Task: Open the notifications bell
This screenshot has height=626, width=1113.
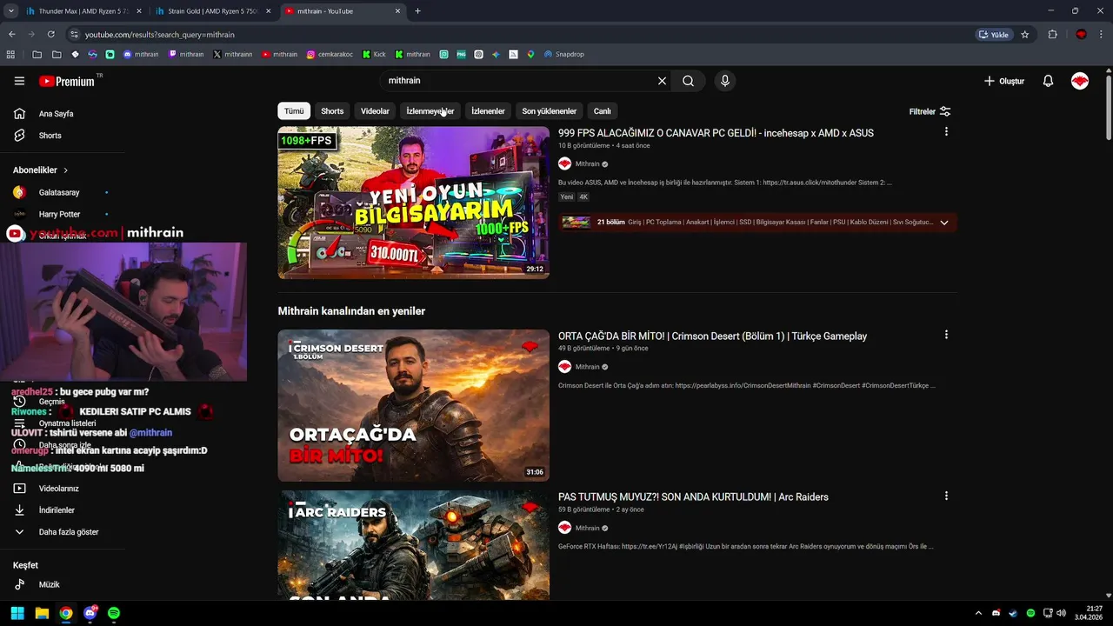Action: tap(1048, 81)
